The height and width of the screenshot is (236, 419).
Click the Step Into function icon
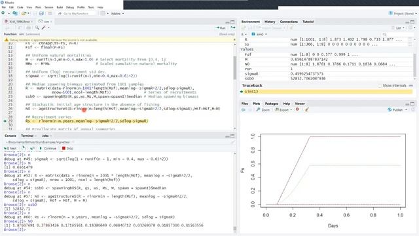(x=24, y=148)
